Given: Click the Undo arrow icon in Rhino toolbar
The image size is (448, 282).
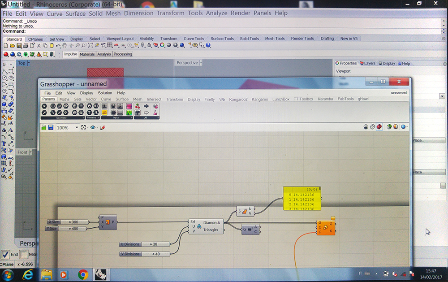Looking at the screenshot, I should click(x=58, y=46).
